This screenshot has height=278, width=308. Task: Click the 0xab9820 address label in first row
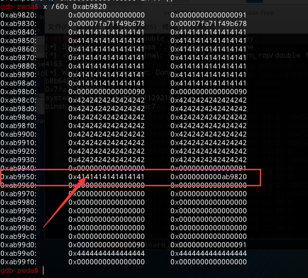tap(18, 15)
